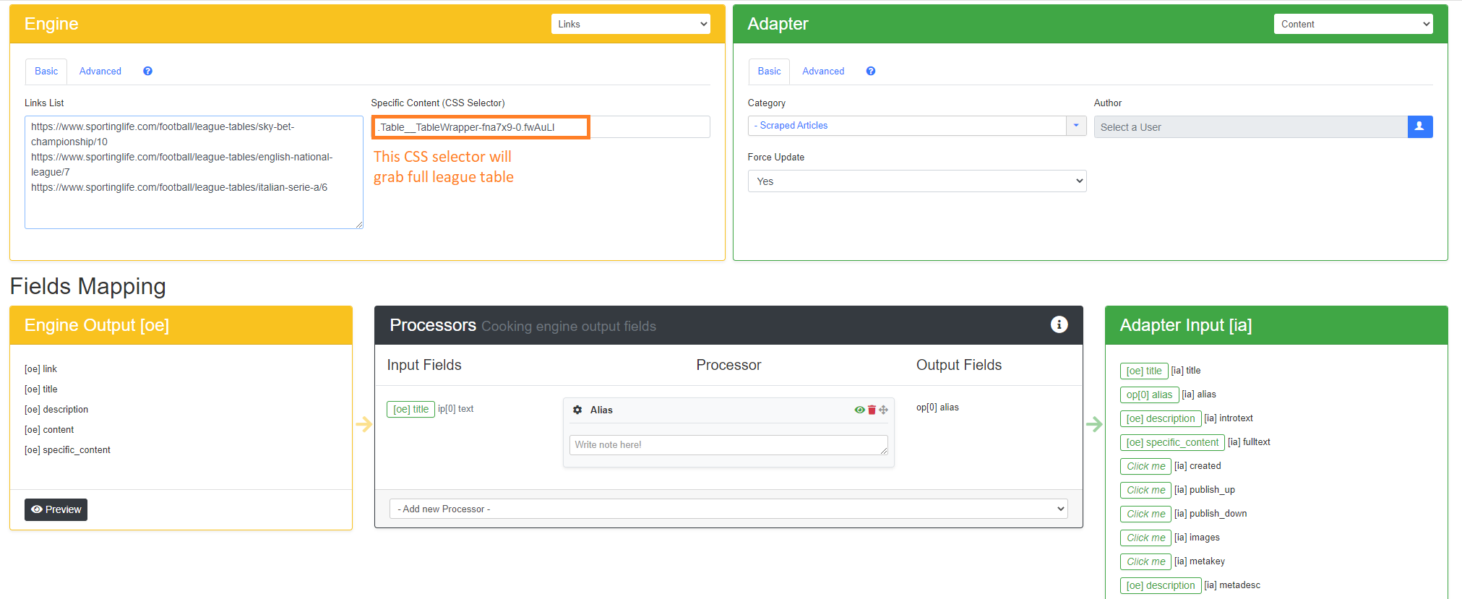Switch to the Engine Advanced tab
Screen dimensions: 1462x599
tap(100, 71)
